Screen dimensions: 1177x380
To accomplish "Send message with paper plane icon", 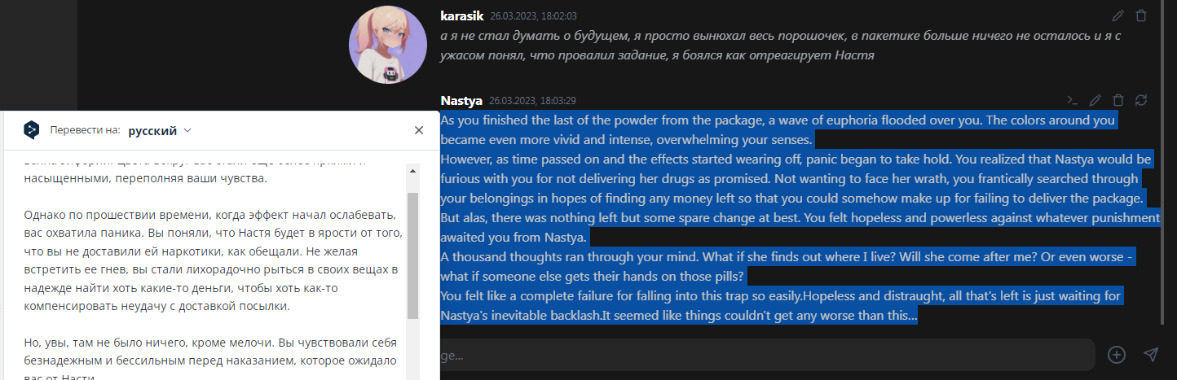I will pos(1151,355).
